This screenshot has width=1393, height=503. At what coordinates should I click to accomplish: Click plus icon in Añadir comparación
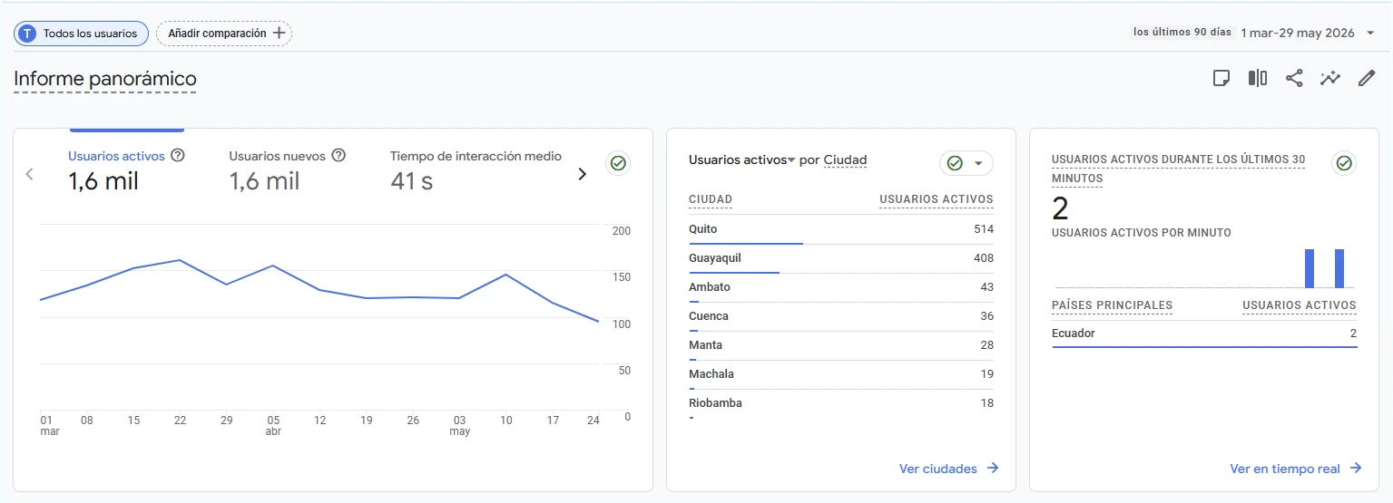[x=280, y=34]
